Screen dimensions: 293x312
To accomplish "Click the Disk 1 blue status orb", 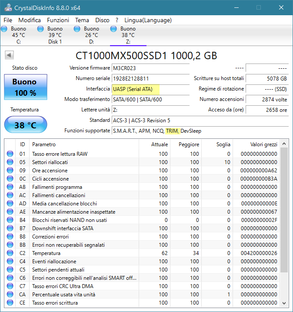I will (40, 29).
